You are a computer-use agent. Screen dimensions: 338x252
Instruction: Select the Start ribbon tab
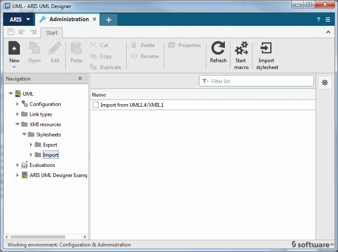tap(52, 33)
